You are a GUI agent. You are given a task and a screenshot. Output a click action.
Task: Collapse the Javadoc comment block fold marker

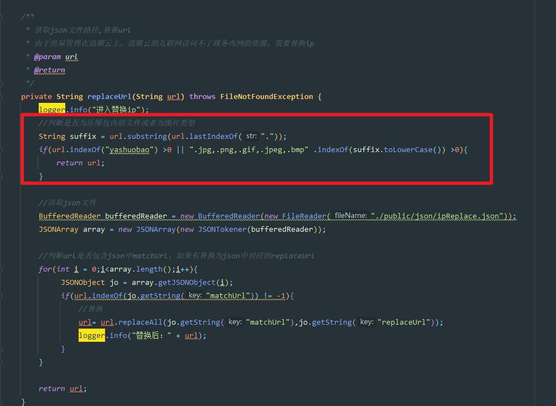2,17
